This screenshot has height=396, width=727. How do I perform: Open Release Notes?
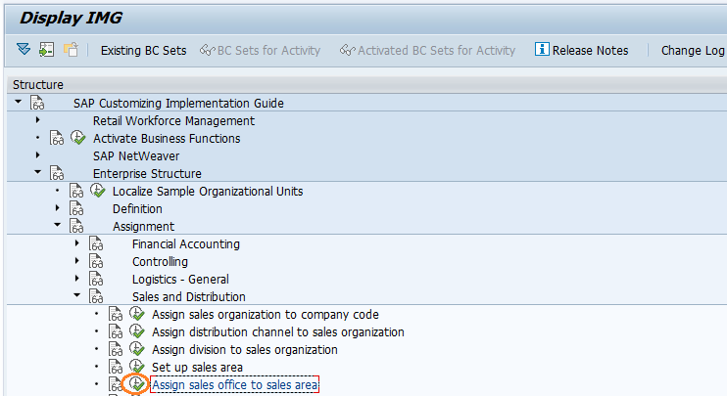pyautogui.click(x=581, y=50)
